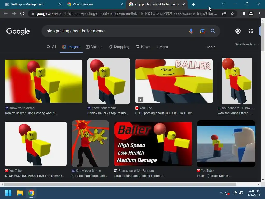
Task: Select the Images tab
Action: (71, 47)
